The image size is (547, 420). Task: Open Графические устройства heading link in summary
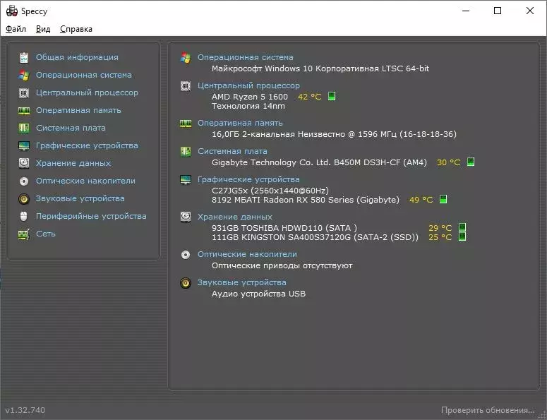(248, 179)
